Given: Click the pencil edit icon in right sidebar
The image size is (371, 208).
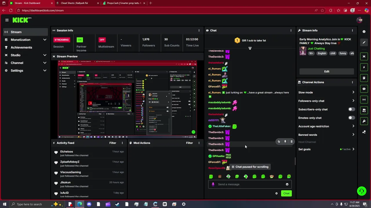Looking at the screenshot, I should (x=364, y=42).
